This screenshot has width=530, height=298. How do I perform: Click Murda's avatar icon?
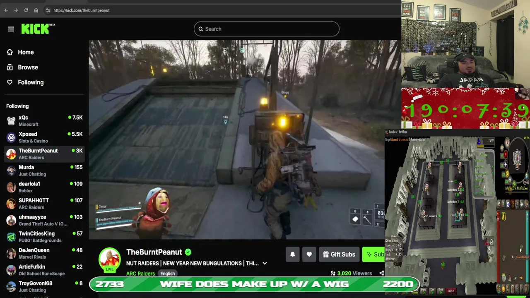(x=11, y=171)
